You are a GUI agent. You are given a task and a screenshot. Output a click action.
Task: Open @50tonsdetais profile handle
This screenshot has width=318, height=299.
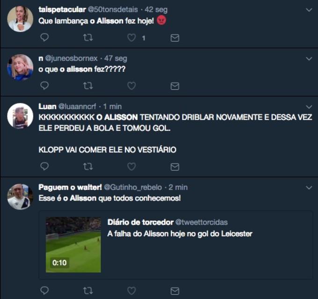(113, 9)
